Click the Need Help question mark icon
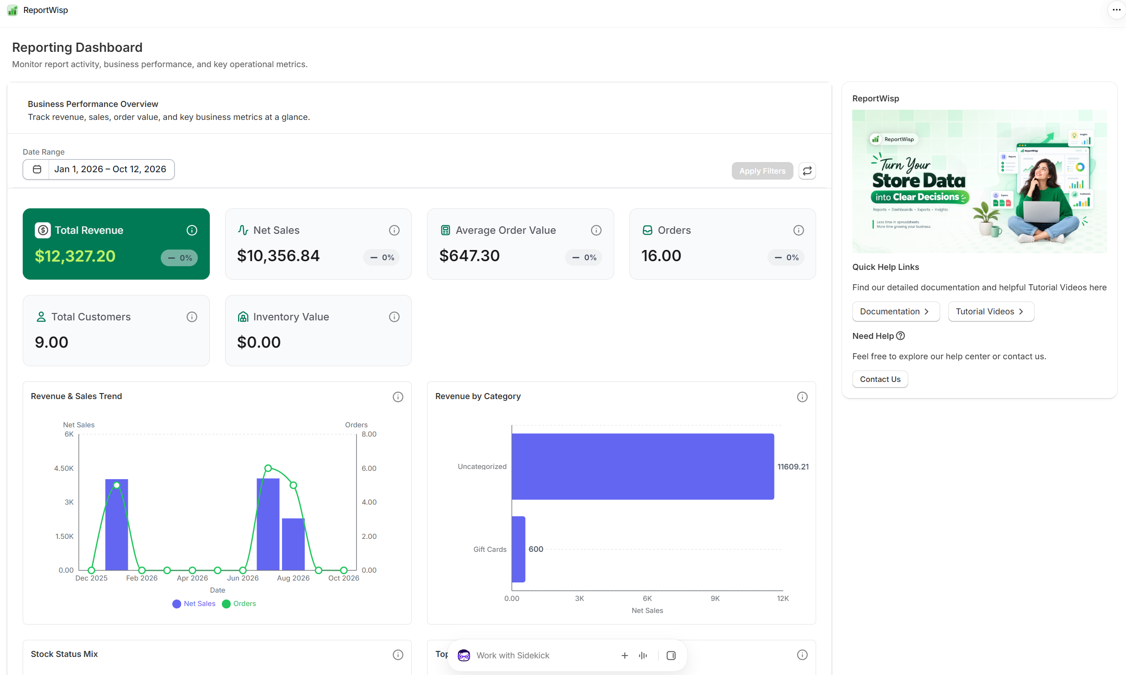Image resolution: width=1126 pixels, height=675 pixels. (x=900, y=336)
